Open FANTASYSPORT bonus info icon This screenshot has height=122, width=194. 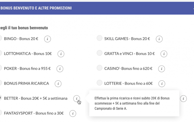click(73, 113)
